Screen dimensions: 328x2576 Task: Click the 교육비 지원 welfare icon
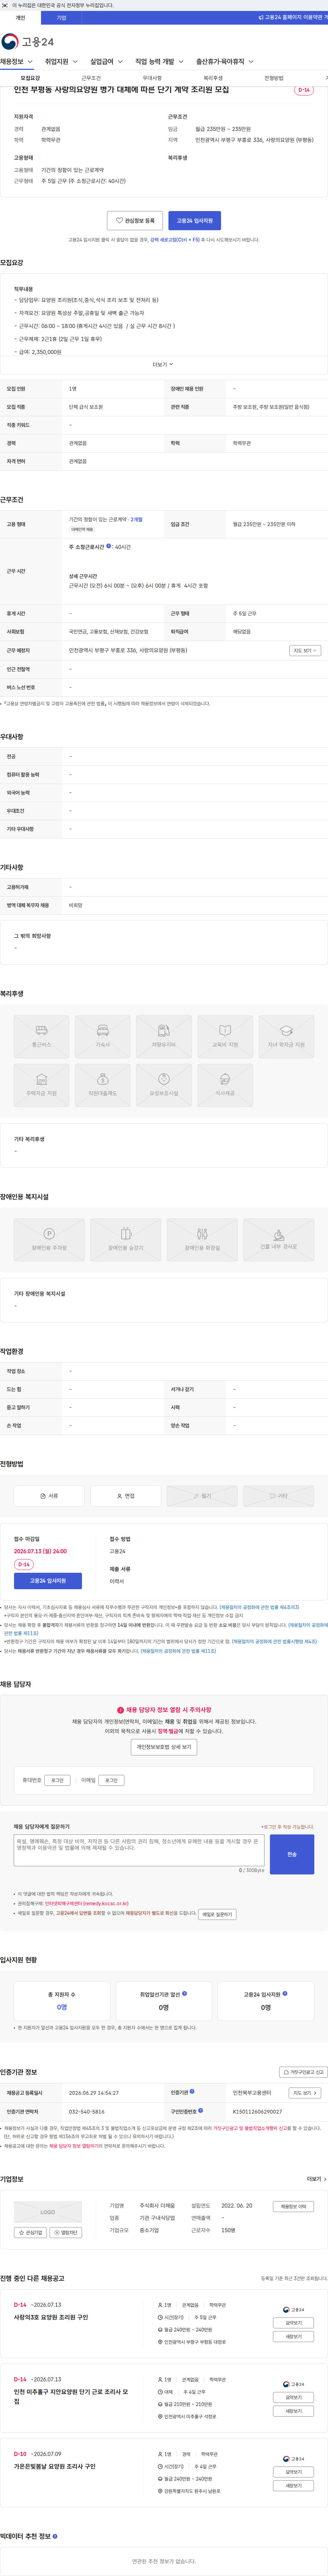tap(225, 1036)
